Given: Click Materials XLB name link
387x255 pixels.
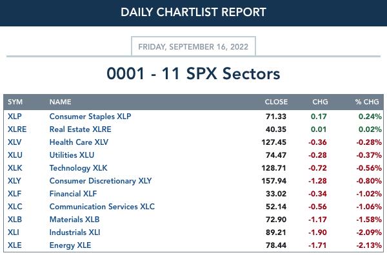Looking at the screenshot, I should pyautogui.click(x=74, y=220).
